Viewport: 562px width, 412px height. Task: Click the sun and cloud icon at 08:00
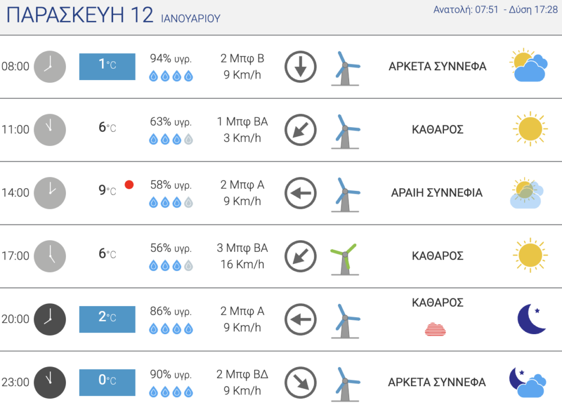point(529,65)
